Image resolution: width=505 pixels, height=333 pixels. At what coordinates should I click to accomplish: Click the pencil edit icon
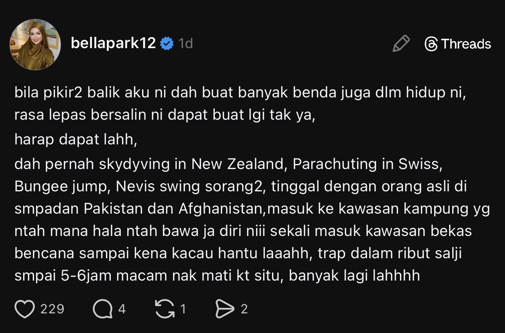(x=401, y=44)
